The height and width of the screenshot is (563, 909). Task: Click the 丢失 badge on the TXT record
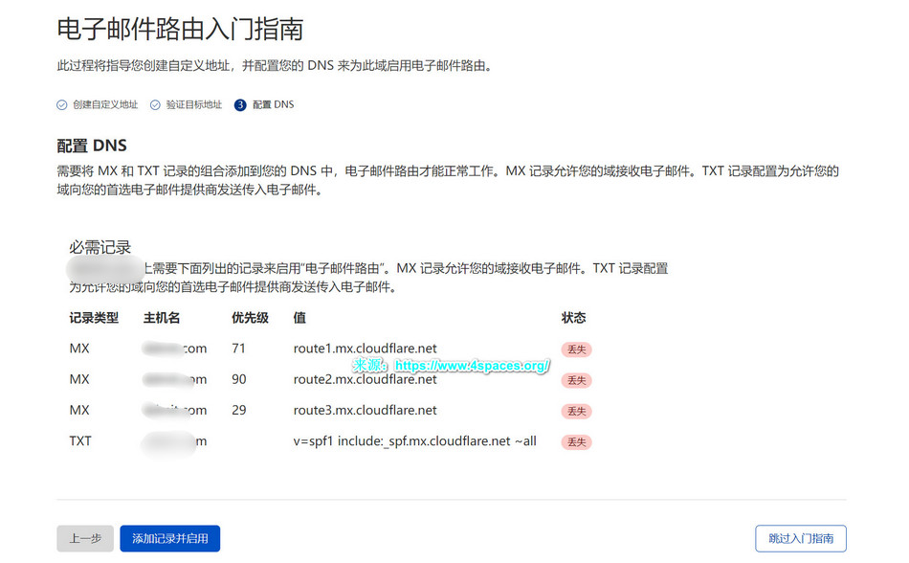pos(576,441)
